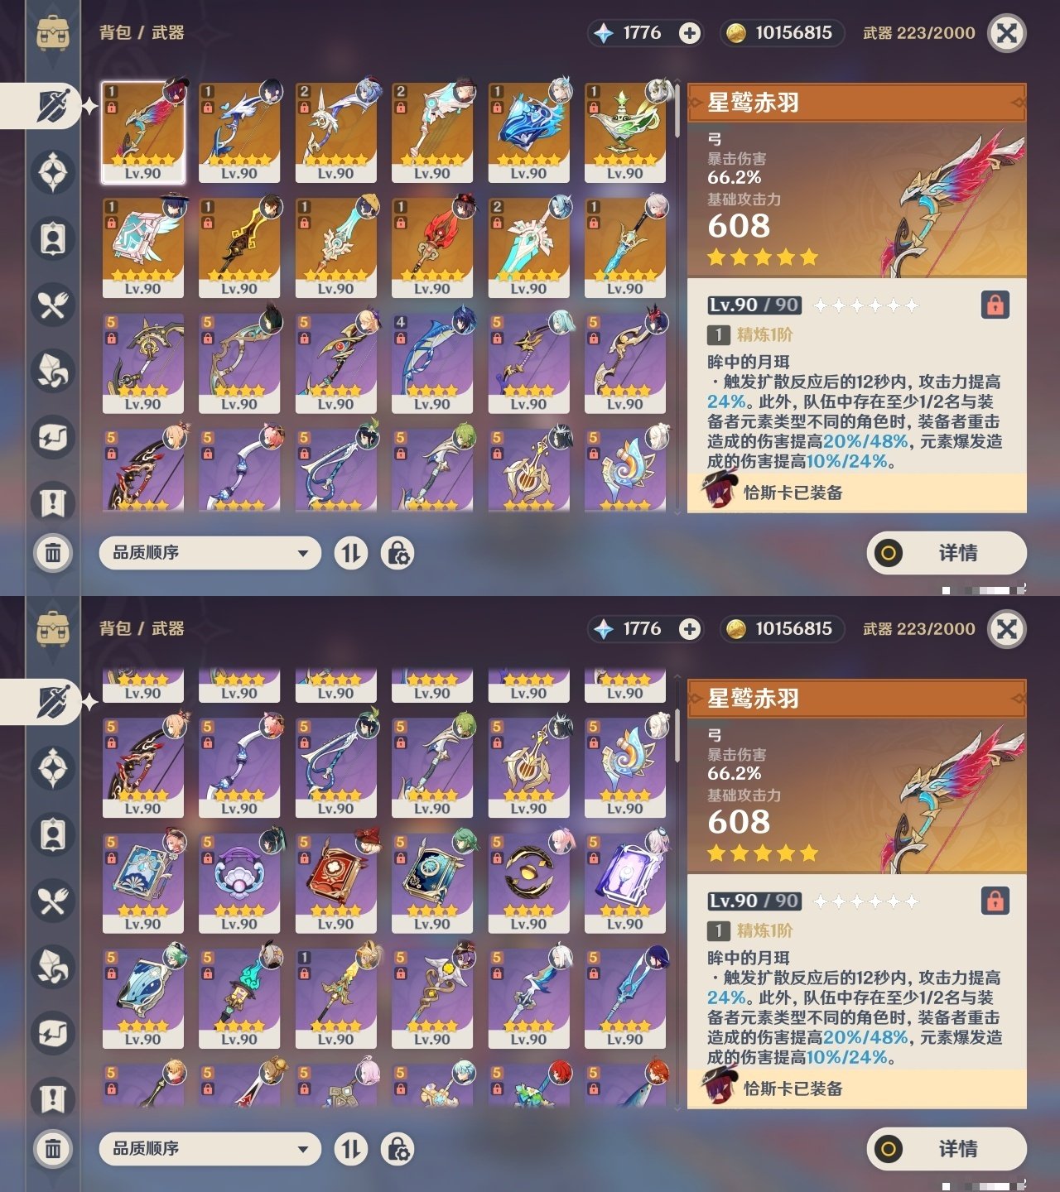Open the bottom backpack inventory icon
The height and width of the screenshot is (1192, 1060).
tap(53, 629)
